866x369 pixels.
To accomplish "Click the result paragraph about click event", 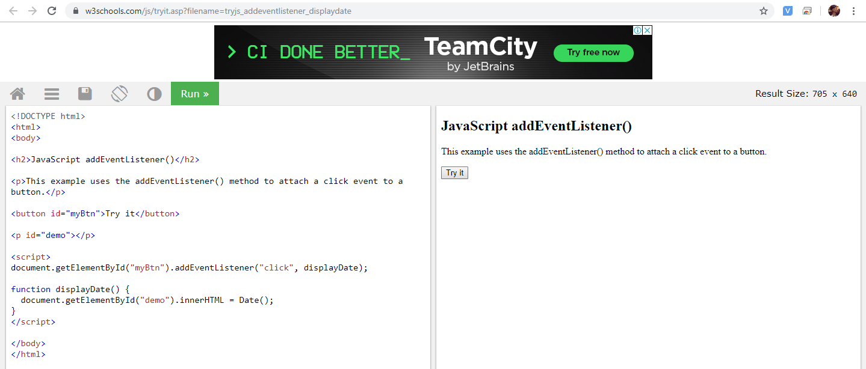I will click(604, 151).
